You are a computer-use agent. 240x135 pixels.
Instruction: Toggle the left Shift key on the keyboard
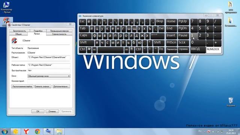(87, 43)
